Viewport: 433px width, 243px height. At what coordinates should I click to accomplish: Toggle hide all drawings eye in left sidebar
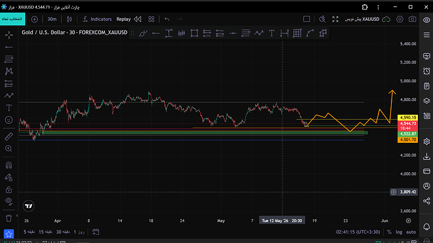[9, 202]
